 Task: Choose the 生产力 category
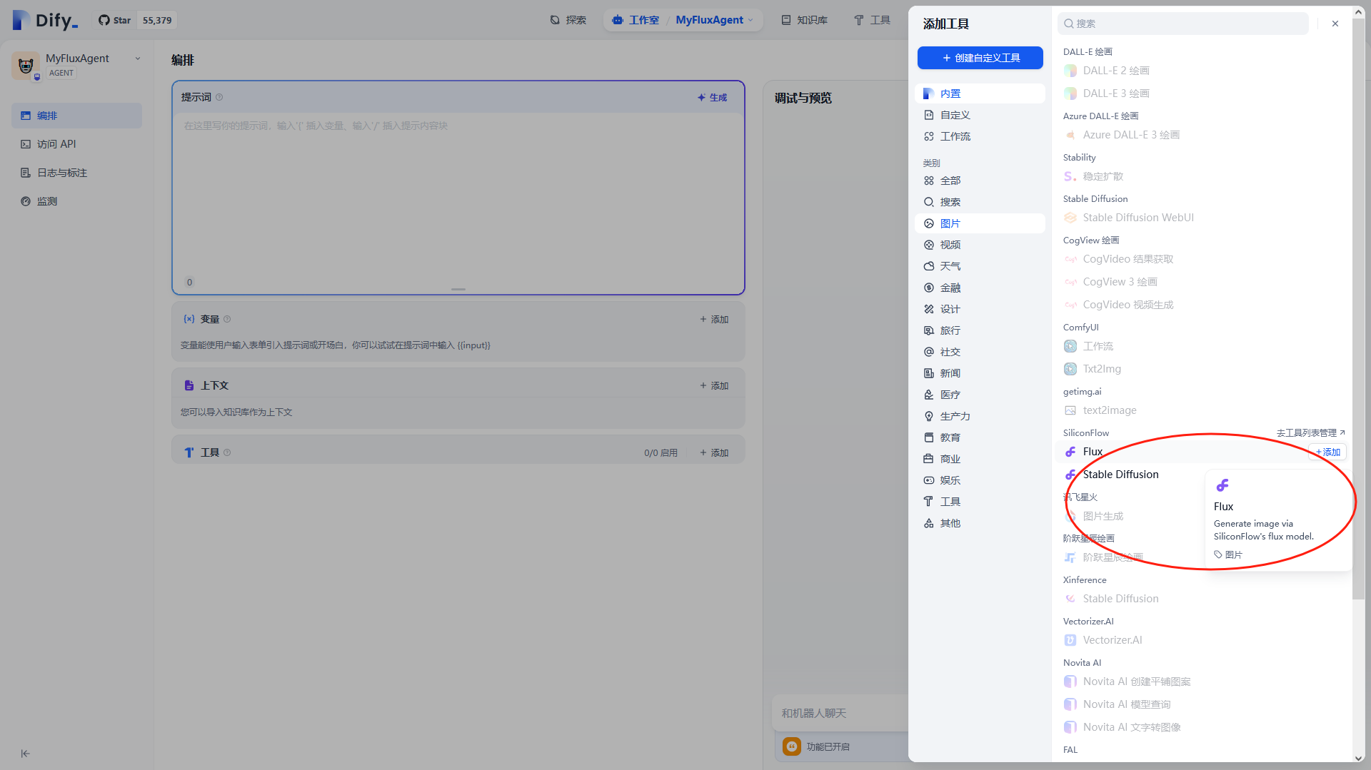click(x=980, y=416)
